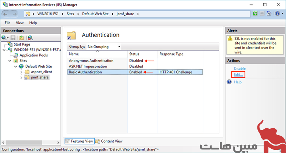Collapse the Default Web Site node

tap(15, 67)
